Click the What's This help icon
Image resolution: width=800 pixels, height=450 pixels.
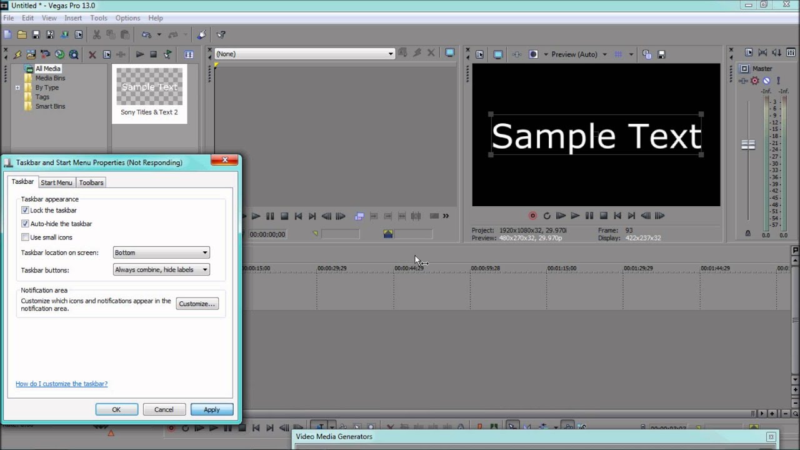(x=221, y=35)
